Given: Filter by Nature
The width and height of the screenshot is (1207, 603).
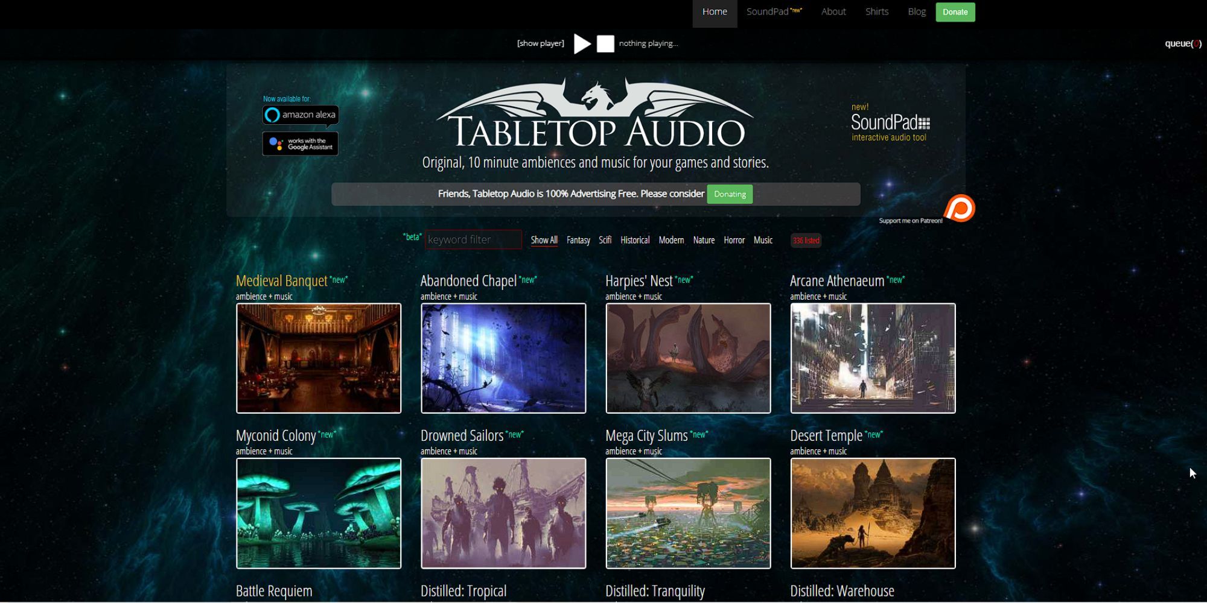Looking at the screenshot, I should pyautogui.click(x=704, y=240).
